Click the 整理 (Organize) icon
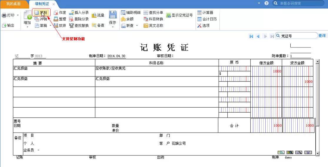328x167 pixels. [x=56, y=19]
